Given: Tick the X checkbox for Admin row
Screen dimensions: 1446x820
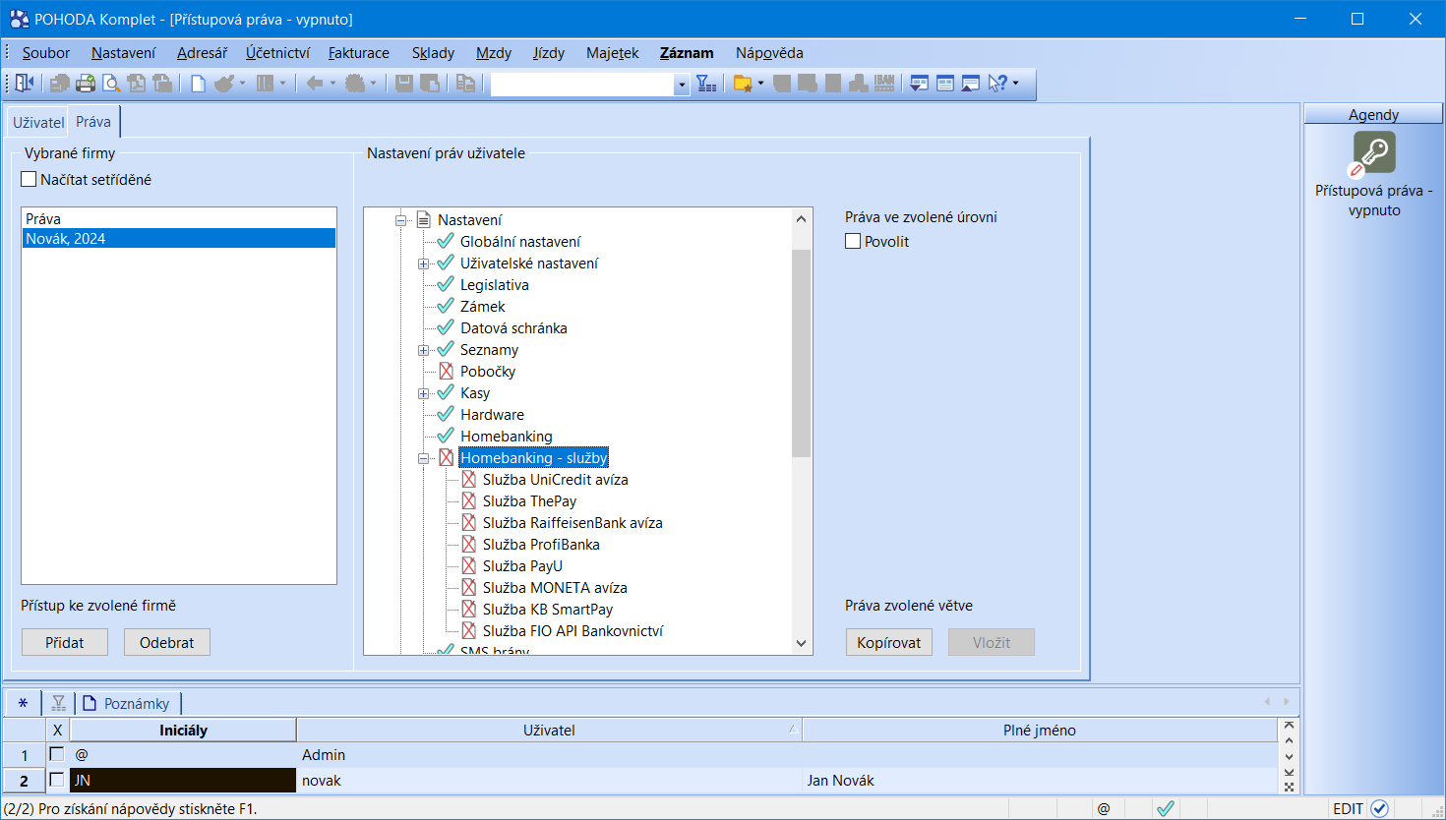Looking at the screenshot, I should [57, 754].
